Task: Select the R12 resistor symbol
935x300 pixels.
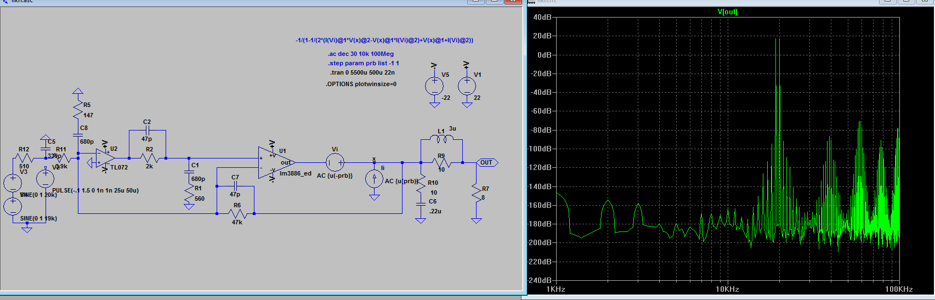Action: point(24,158)
